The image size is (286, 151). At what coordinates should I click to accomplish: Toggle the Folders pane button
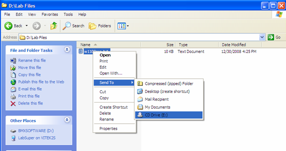100,26
